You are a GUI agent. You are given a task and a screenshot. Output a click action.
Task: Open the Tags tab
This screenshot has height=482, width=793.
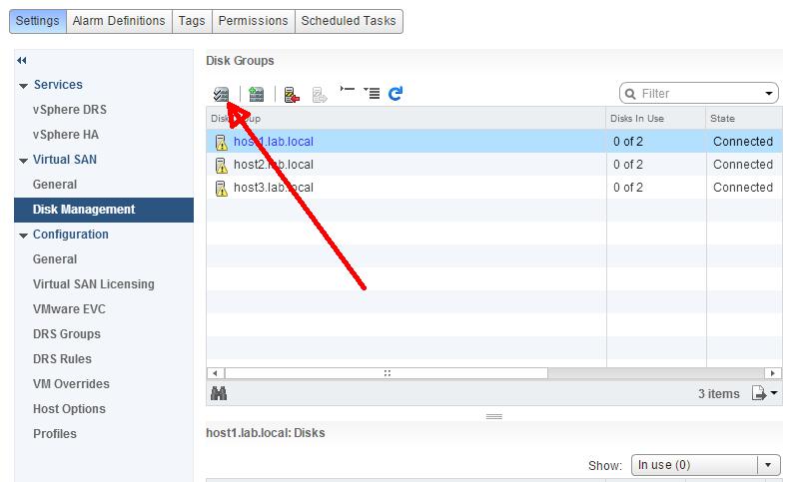(192, 21)
